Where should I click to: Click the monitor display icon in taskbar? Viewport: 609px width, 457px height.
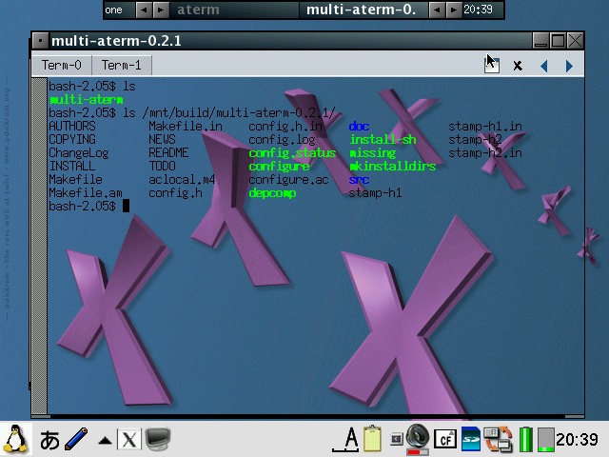(x=157, y=439)
